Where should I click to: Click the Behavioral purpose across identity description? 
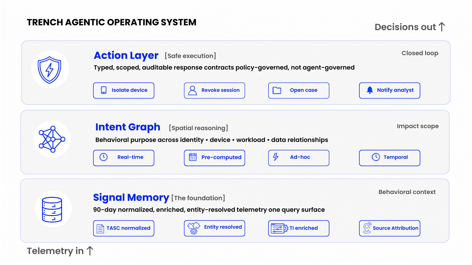pos(212,140)
